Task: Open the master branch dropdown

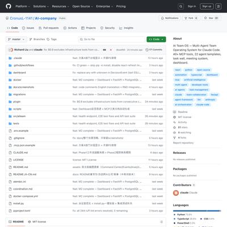Action: 16,39
